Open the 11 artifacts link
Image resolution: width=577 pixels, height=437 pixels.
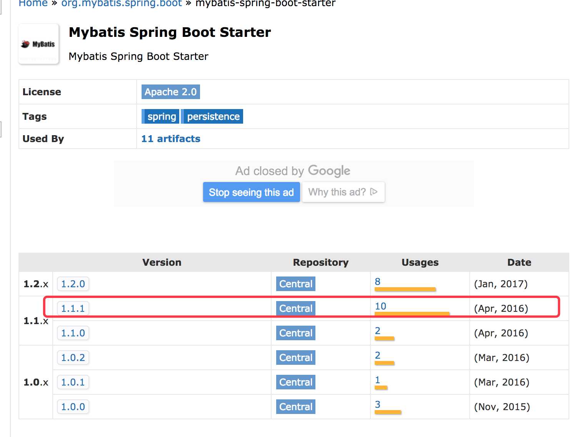171,139
